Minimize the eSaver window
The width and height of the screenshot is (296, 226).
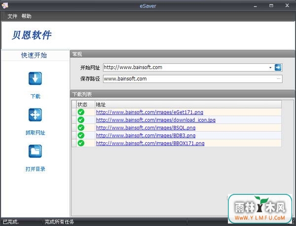coord(256,5)
